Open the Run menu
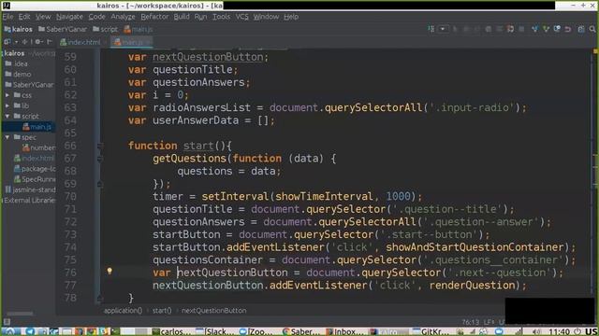 point(200,17)
